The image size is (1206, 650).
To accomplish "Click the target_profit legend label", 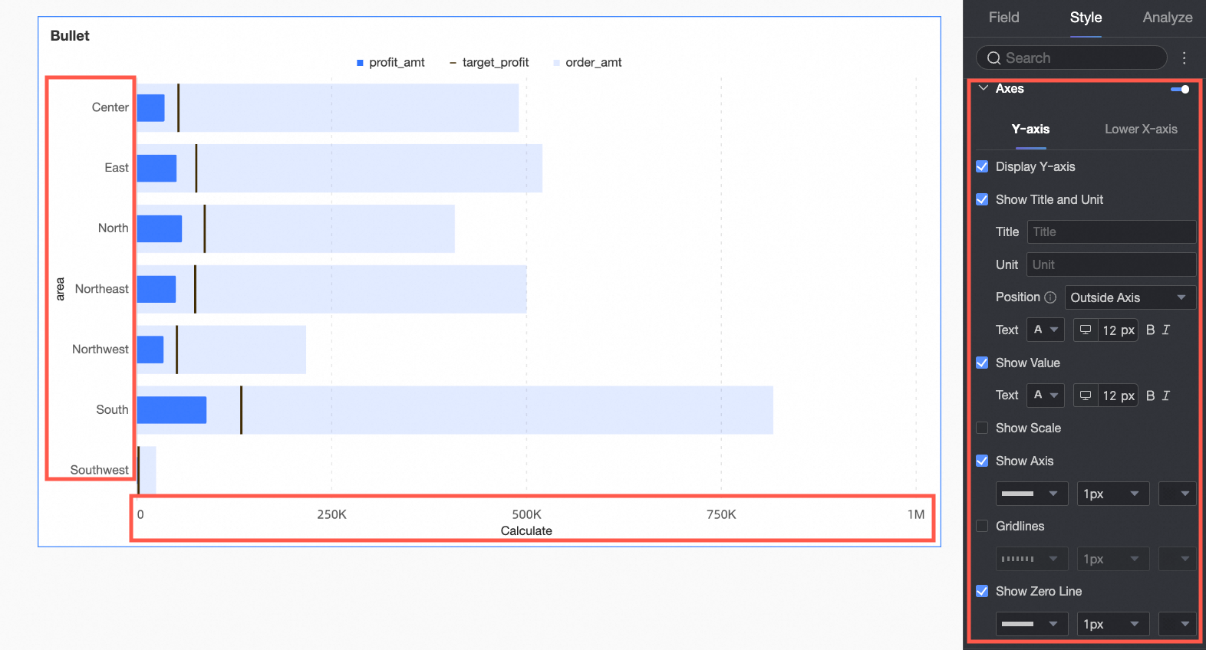I will click(496, 63).
